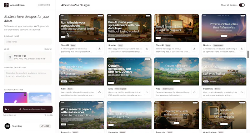This screenshot has width=250, height=133.
Task: Click the Yash Garg user name
Action: [17, 126]
